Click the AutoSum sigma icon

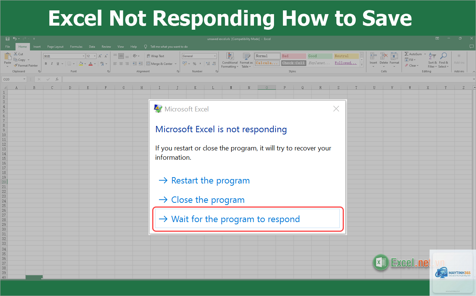[407, 54]
